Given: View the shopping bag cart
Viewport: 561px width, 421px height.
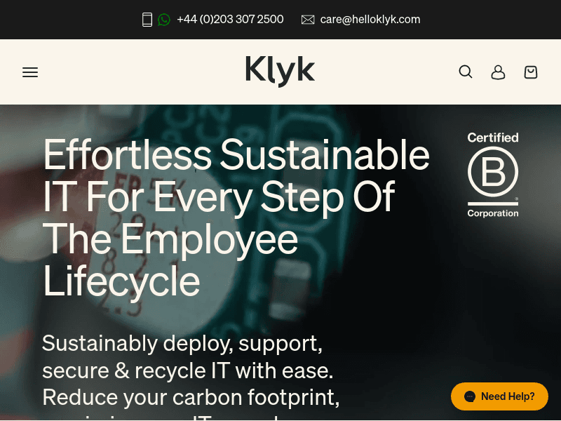Looking at the screenshot, I should tap(531, 72).
